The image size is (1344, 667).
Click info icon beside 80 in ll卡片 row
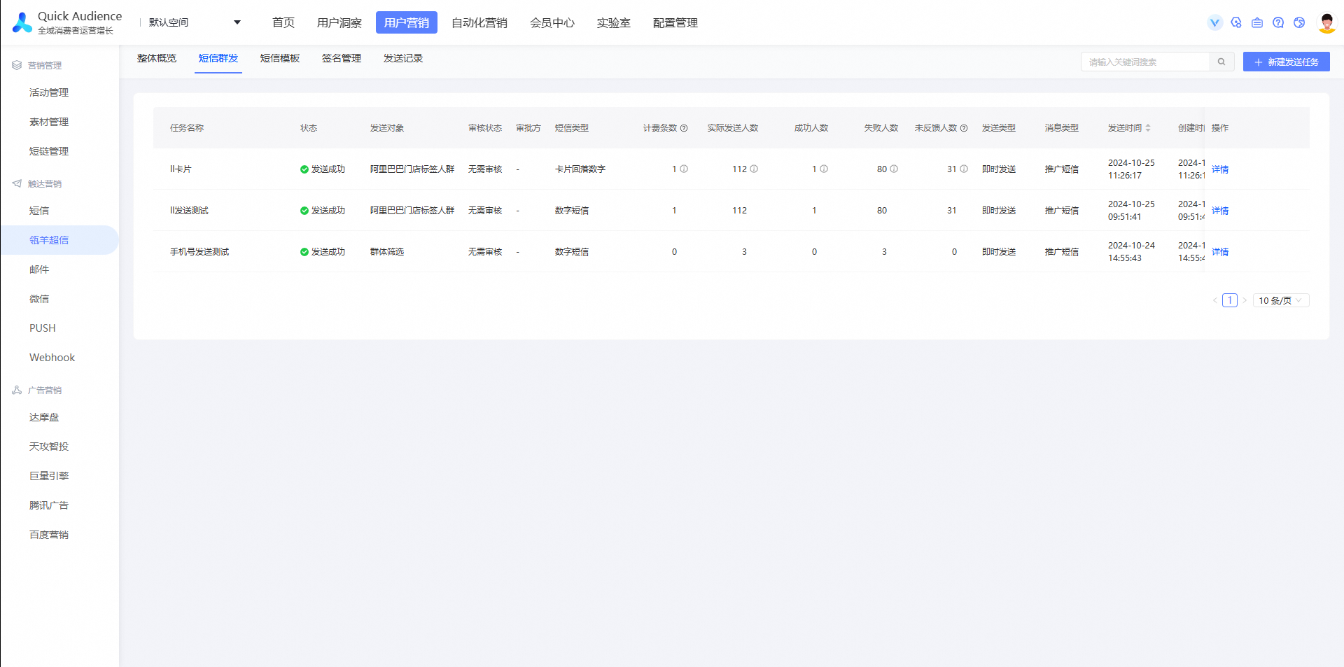coord(894,169)
